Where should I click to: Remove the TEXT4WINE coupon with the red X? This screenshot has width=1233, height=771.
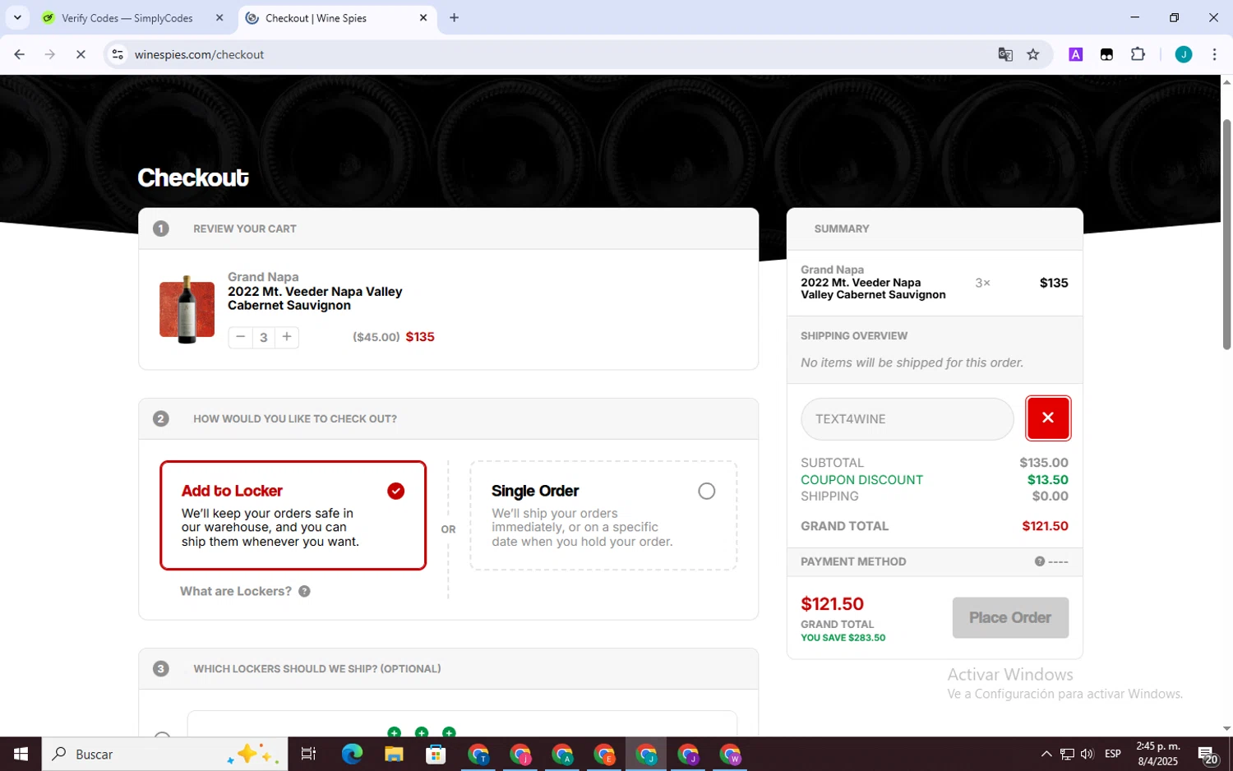click(x=1048, y=418)
